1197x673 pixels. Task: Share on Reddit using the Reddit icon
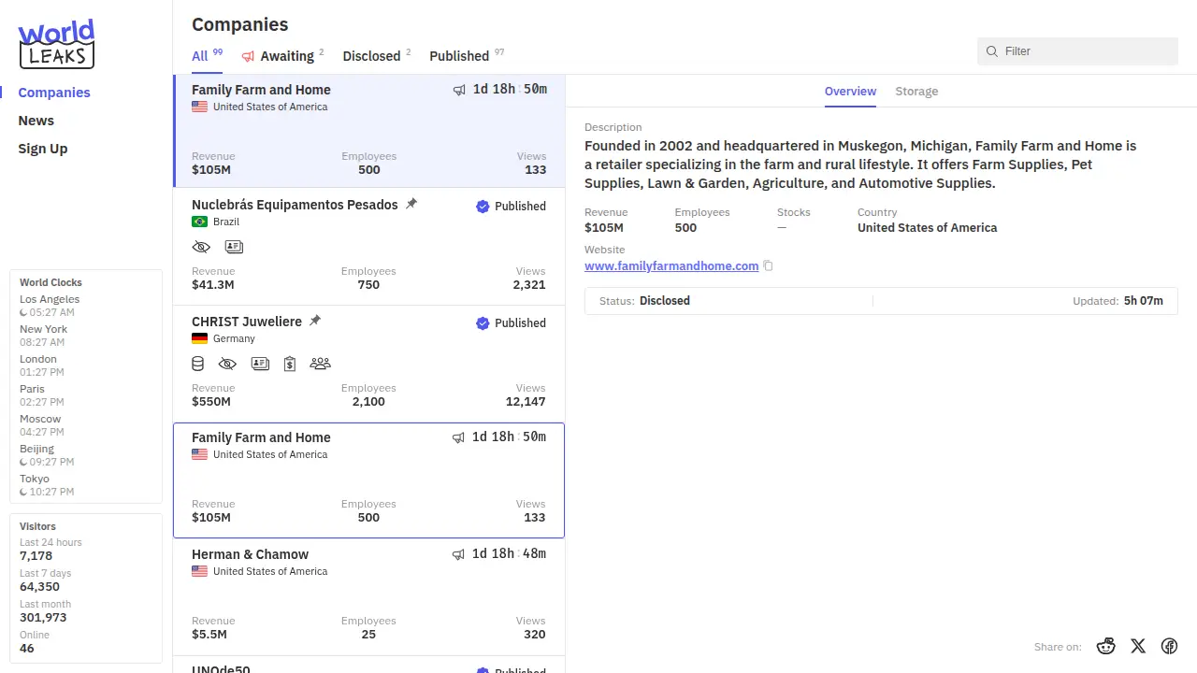point(1106,646)
